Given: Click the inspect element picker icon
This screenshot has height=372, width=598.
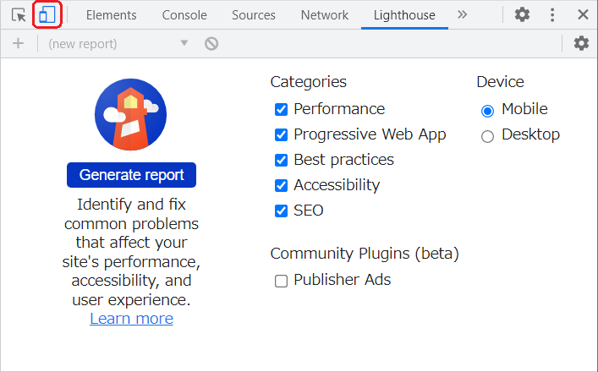Looking at the screenshot, I should (x=19, y=15).
